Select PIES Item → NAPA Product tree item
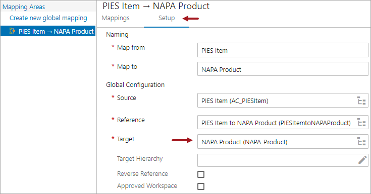Screen dimensions: 371x194 [x=48, y=31]
